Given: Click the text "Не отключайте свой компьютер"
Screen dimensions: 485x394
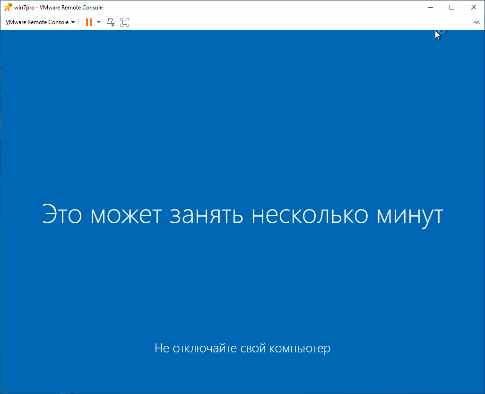Looking at the screenshot, I should pyautogui.click(x=242, y=349).
